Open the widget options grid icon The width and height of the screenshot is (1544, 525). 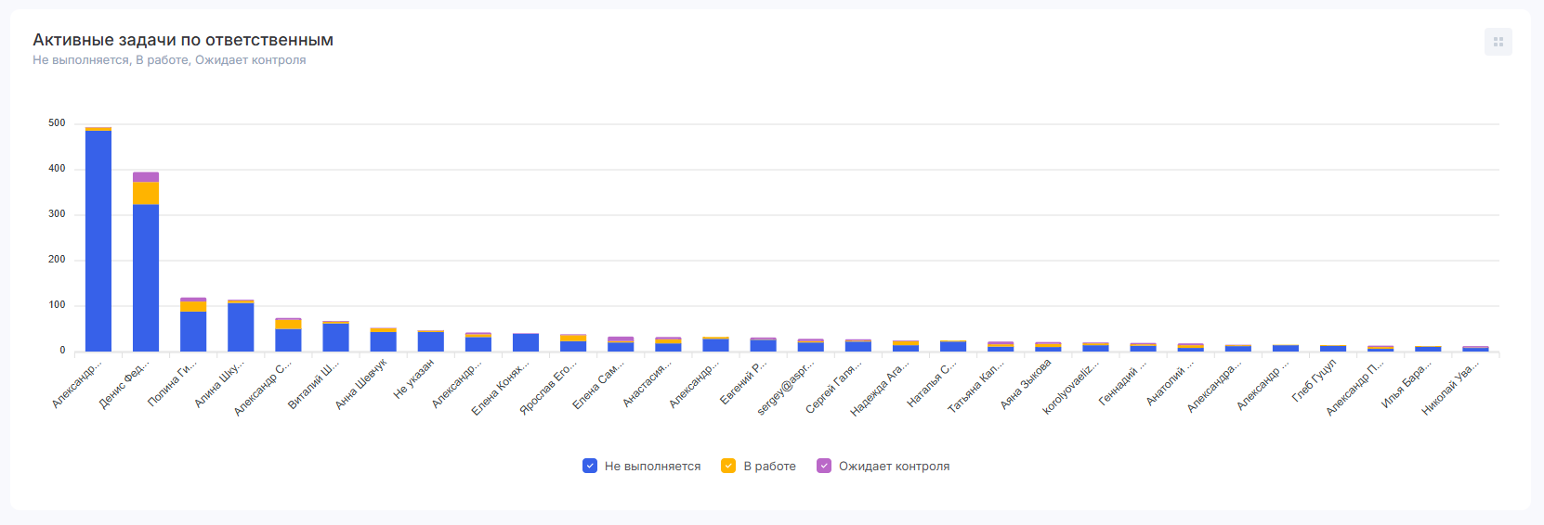1498,42
